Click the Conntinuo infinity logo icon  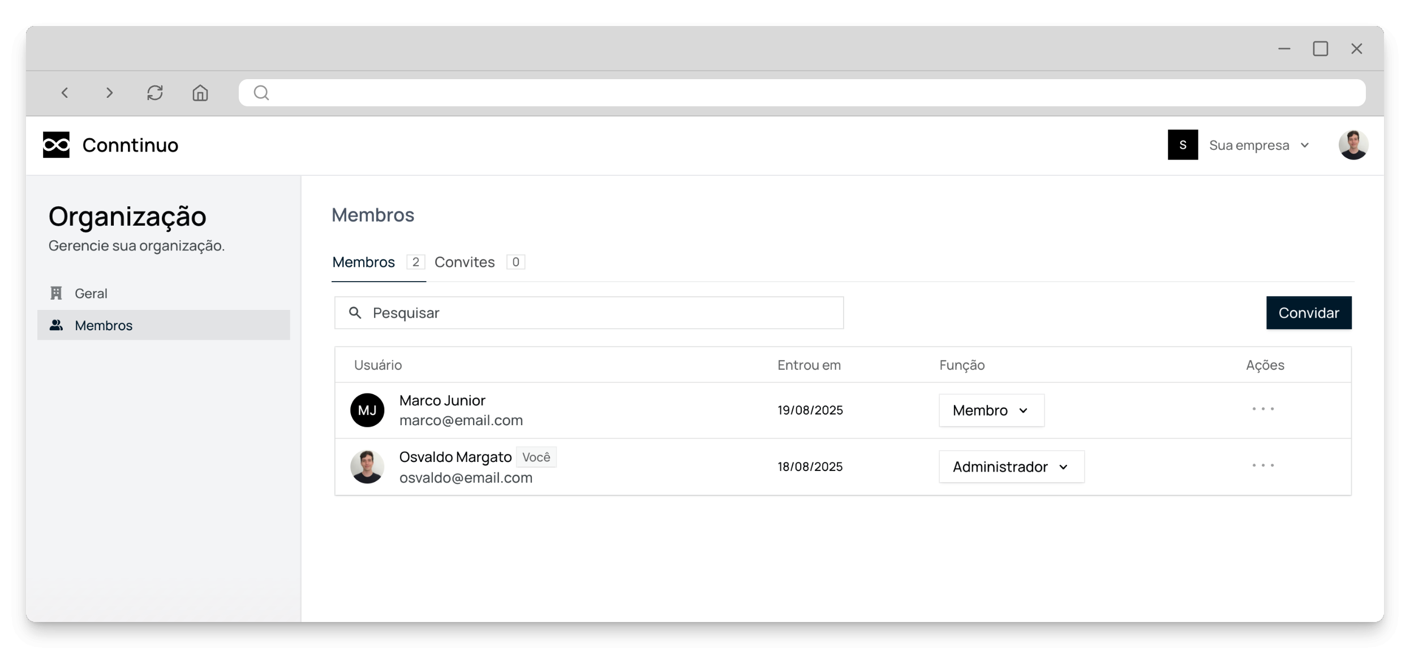point(56,145)
